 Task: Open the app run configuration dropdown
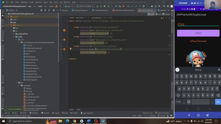(x=69, y=6)
